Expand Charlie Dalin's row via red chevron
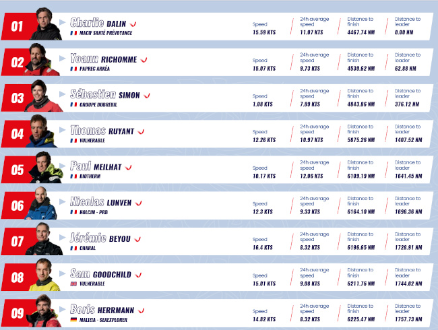This screenshot has height=330, width=438. [133, 24]
